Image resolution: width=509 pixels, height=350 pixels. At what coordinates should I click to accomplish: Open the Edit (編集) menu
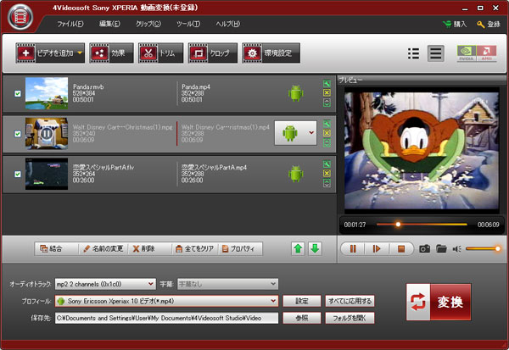109,24
